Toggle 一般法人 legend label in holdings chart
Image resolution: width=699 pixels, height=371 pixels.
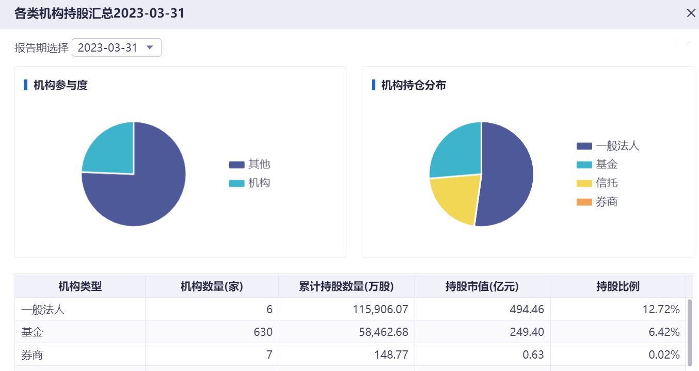click(617, 146)
